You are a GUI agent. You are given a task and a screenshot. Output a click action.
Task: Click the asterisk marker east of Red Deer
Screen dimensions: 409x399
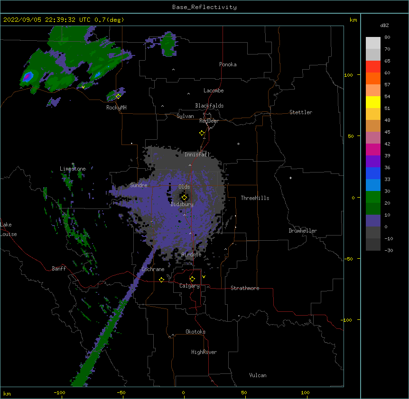click(x=238, y=144)
